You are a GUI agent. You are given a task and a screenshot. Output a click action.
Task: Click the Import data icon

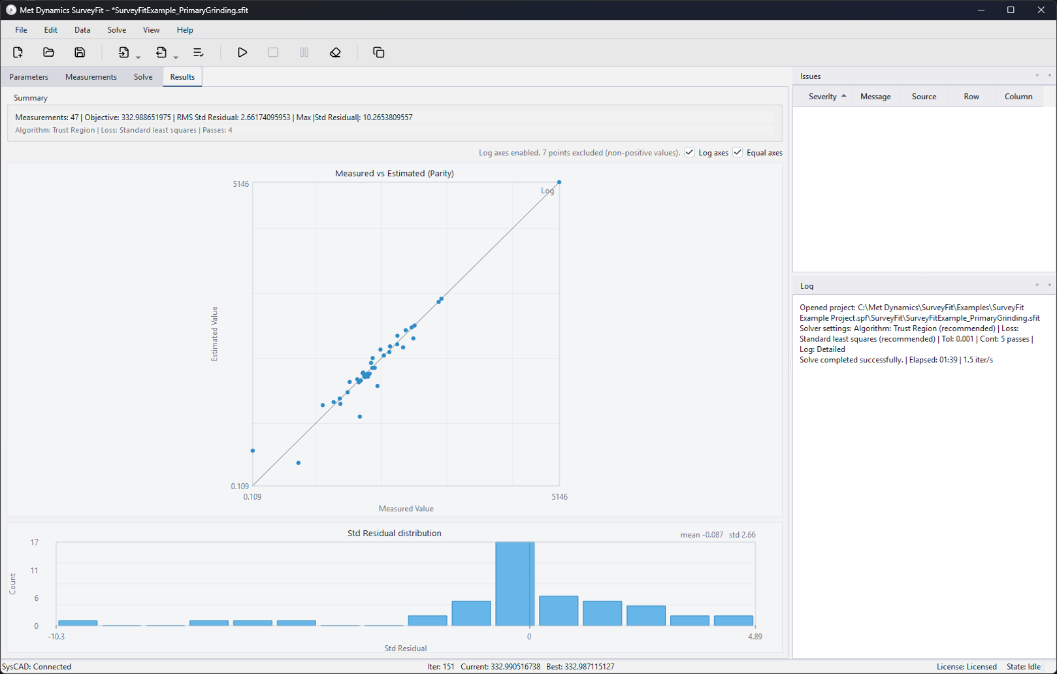pos(123,52)
